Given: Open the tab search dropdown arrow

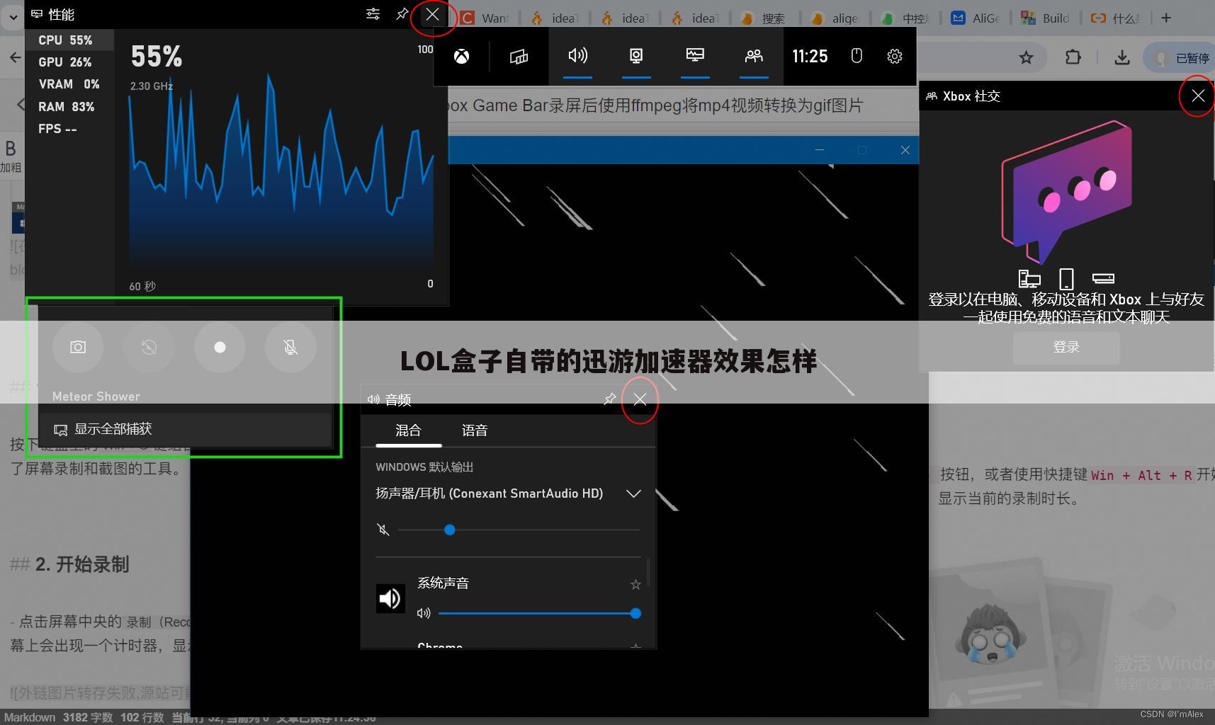Looking at the screenshot, I should (12, 17).
